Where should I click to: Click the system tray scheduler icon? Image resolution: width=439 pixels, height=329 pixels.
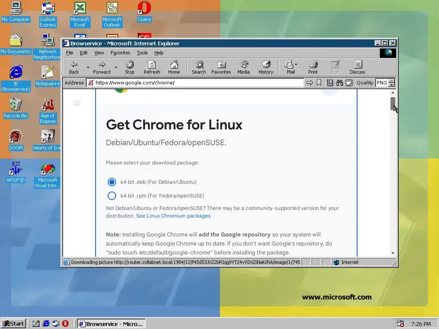coord(400,324)
